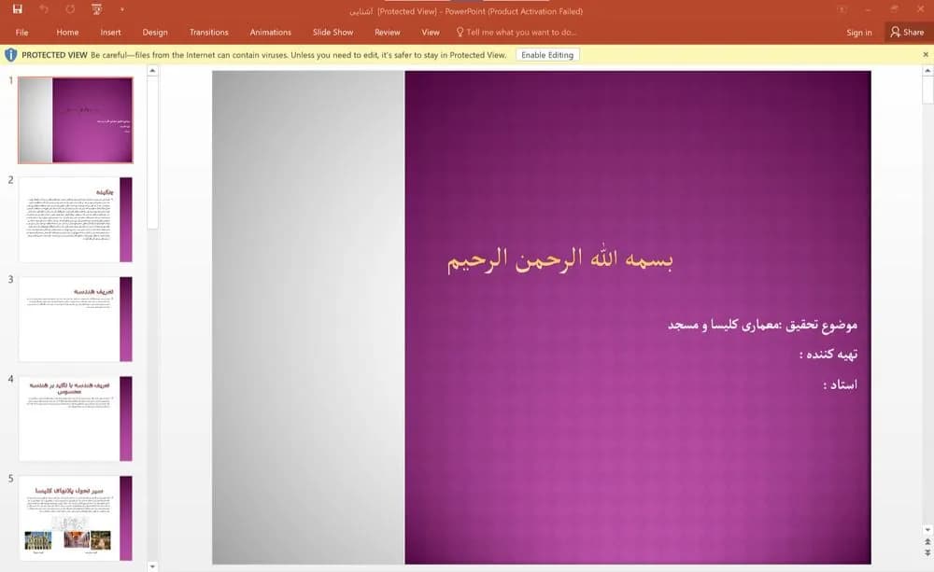Image resolution: width=934 pixels, height=572 pixels.
Task: Click thumbnail pane scroll up arrow
Action: coord(152,71)
